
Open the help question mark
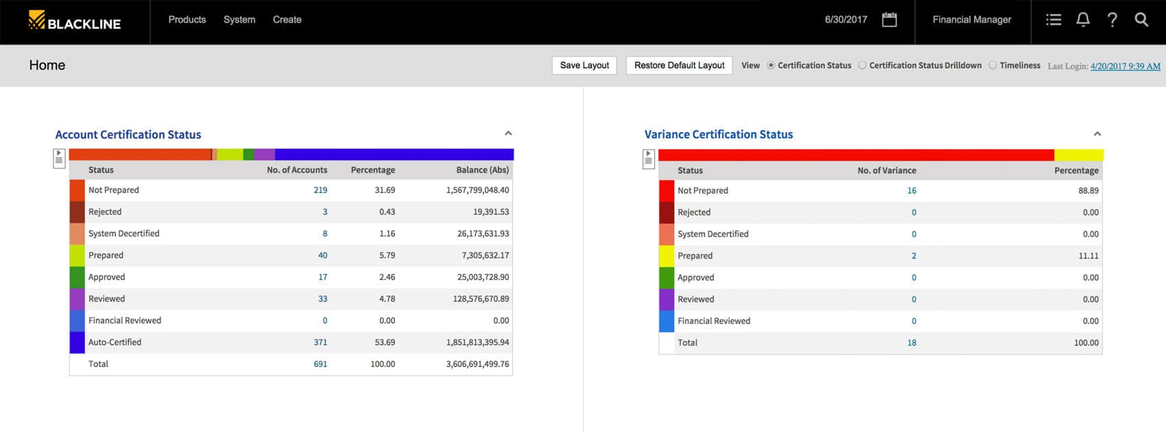1112,20
